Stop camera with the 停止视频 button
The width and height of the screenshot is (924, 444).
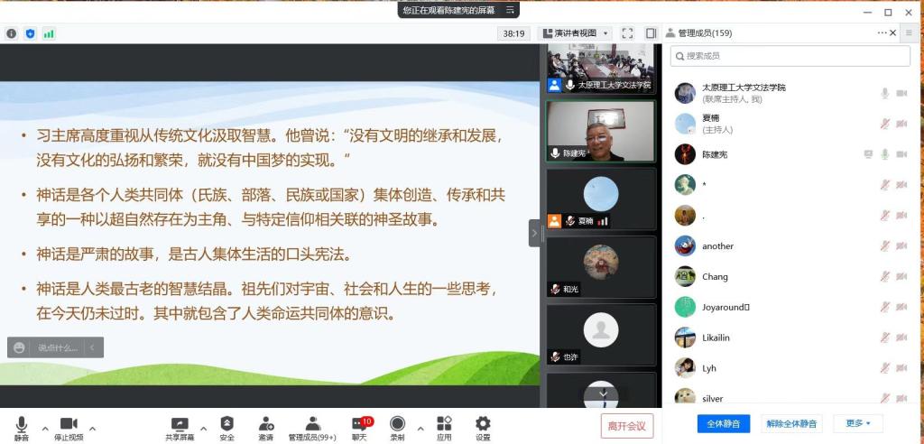click(x=69, y=427)
